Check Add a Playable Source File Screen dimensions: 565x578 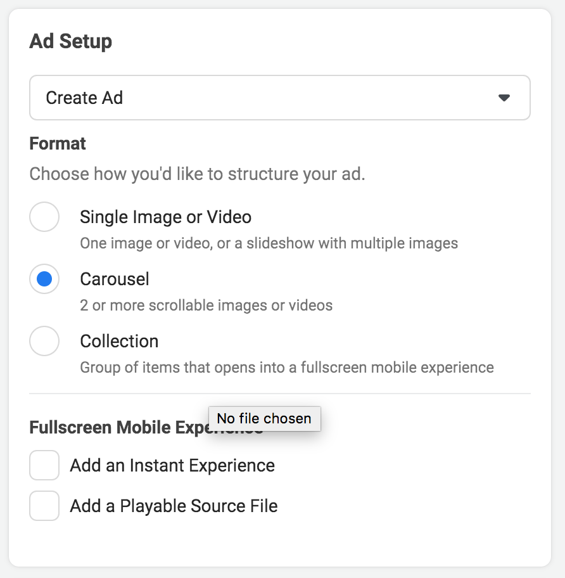44,506
